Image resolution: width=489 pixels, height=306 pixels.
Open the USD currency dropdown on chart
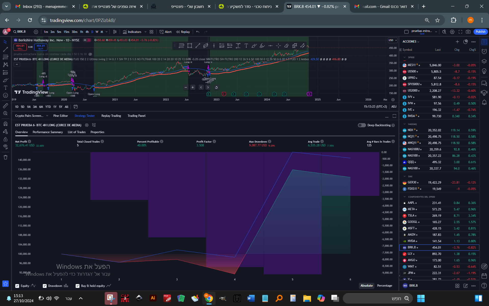tap(392, 40)
